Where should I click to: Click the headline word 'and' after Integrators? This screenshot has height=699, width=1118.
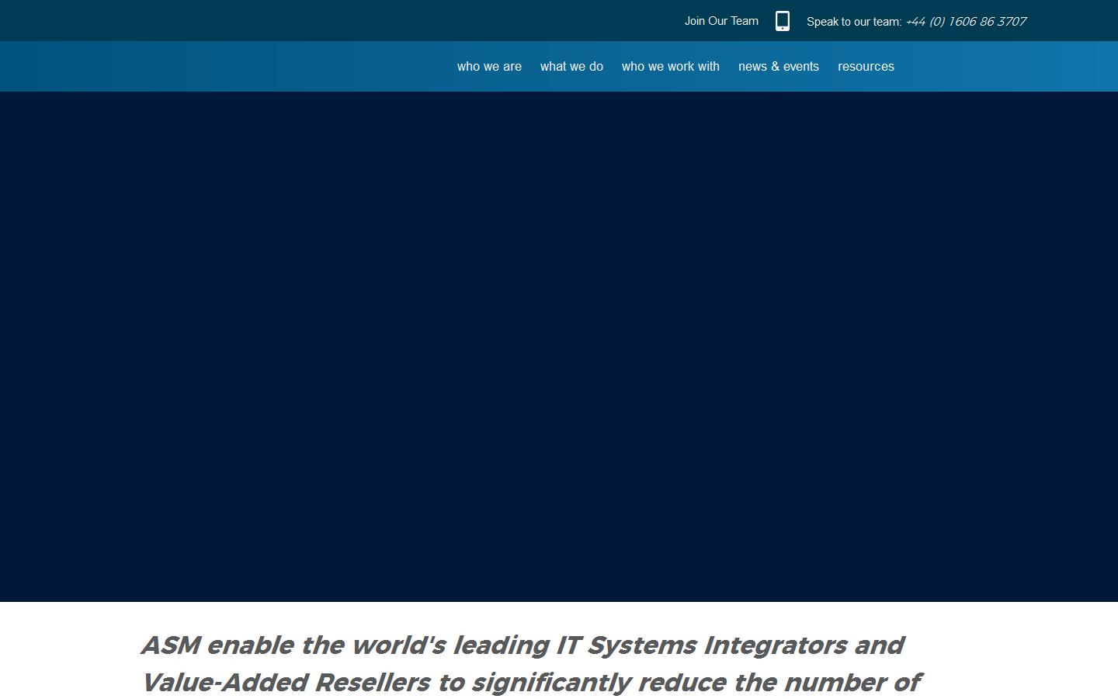tap(879, 645)
